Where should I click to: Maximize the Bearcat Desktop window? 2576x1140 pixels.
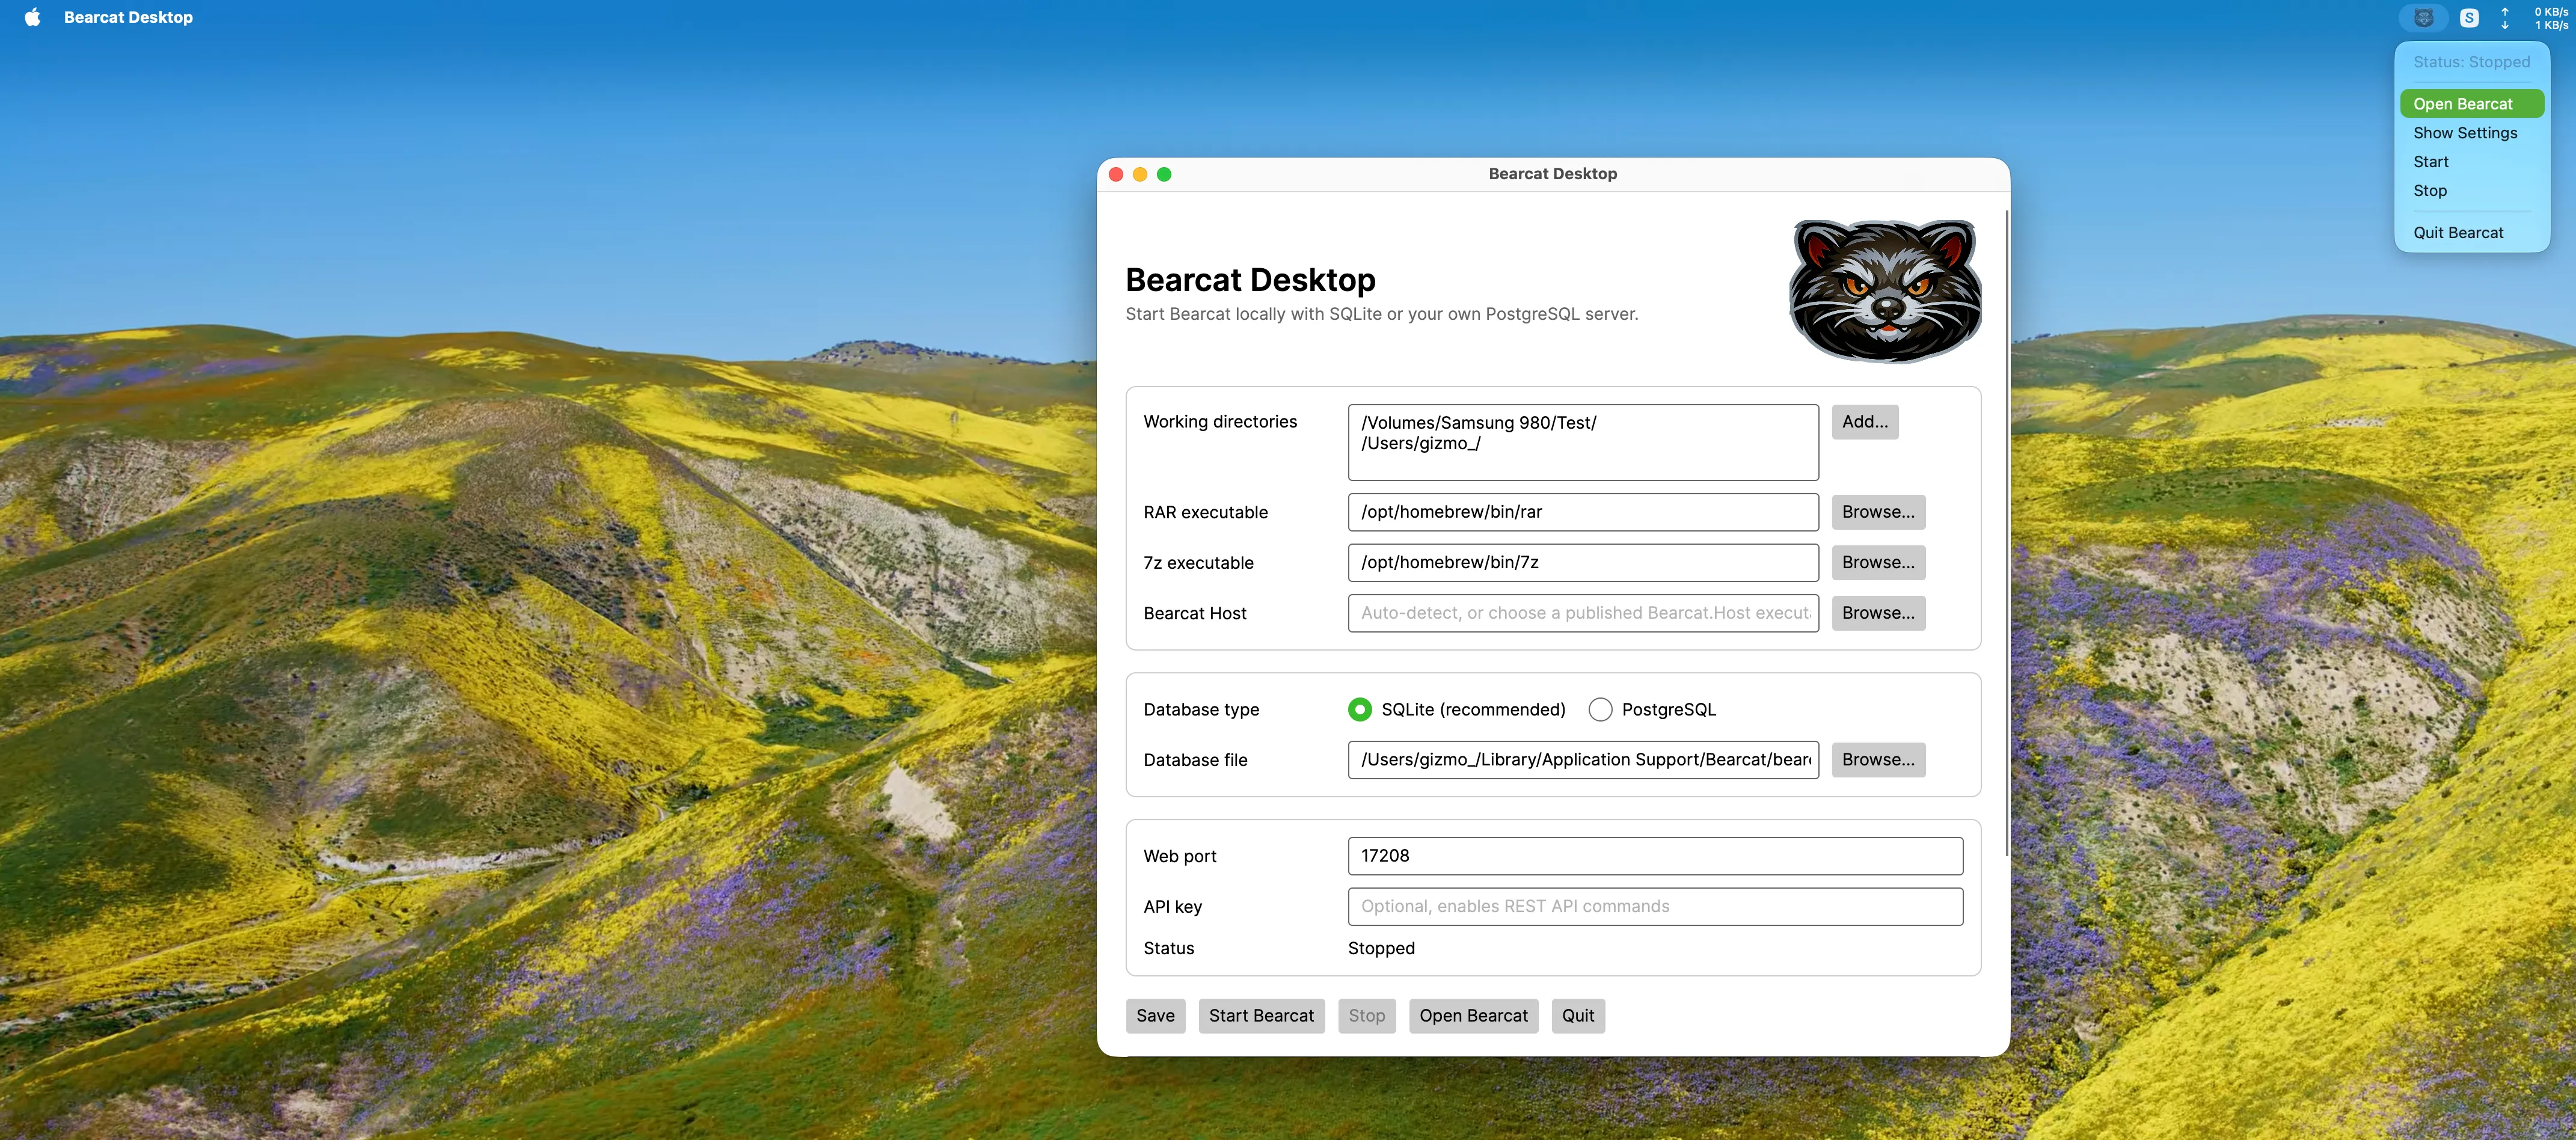click(x=1164, y=174)
